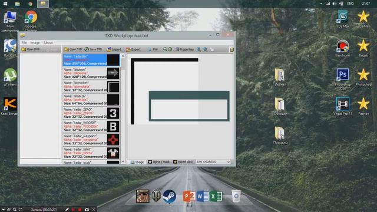This screenshot has height=212, width=377.
Task: Click the Import toolbar button
Action: (114, 49)
